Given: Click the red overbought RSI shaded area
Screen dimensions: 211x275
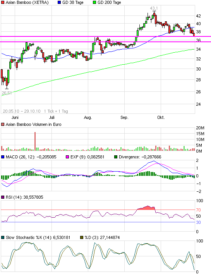Looking at the screenshot, I should coord(147,208).
